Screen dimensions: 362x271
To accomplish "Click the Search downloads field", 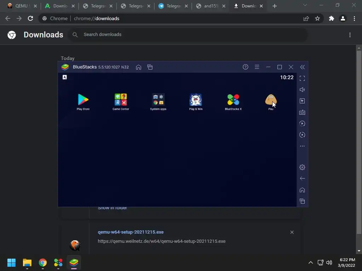I will (x=188, y=35).
